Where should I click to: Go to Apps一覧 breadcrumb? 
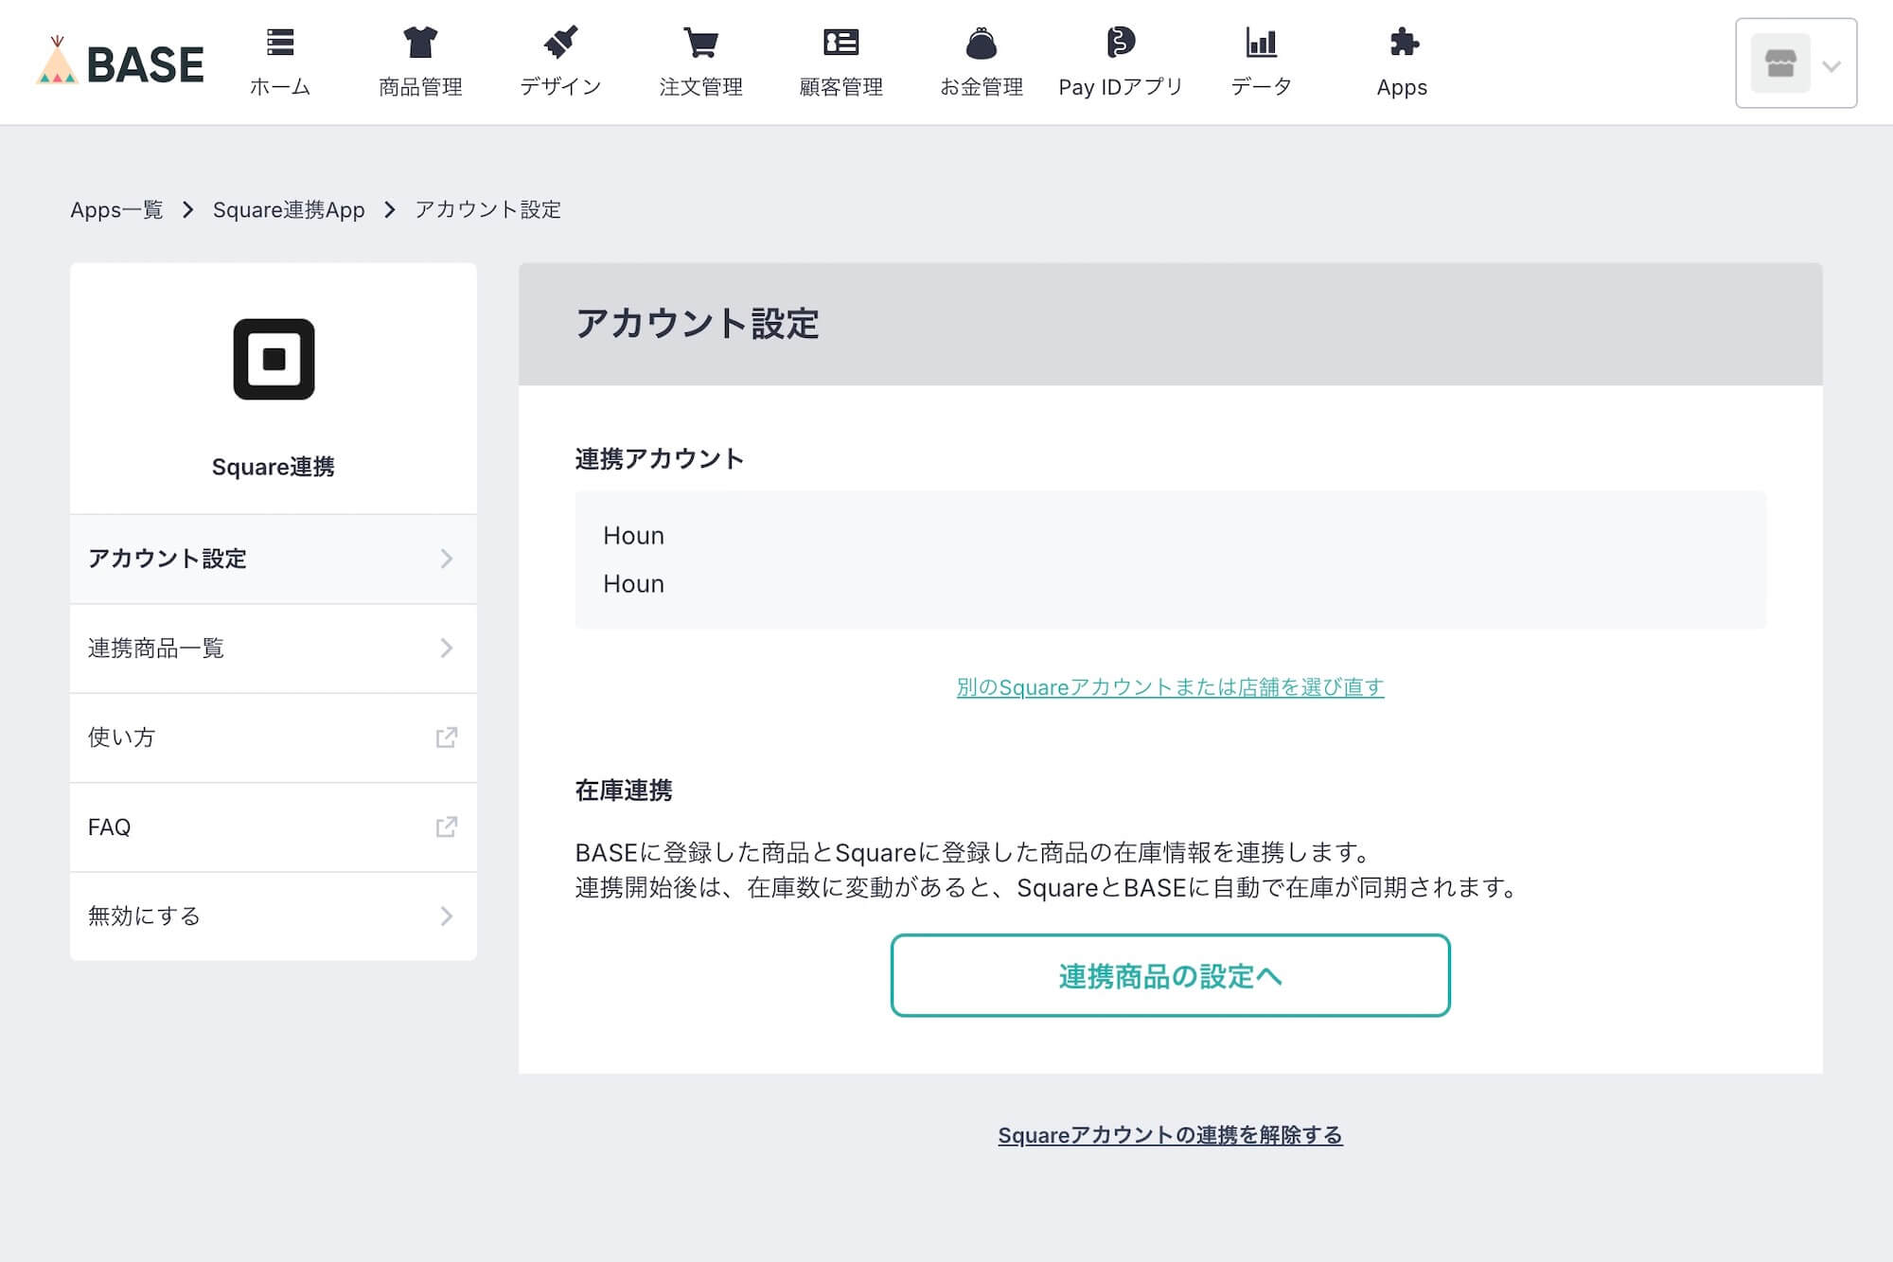[x=116, y=209]
